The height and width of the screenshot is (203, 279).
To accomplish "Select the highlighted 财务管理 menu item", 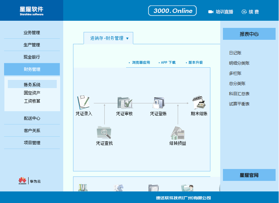I will [x=32, y=69].
